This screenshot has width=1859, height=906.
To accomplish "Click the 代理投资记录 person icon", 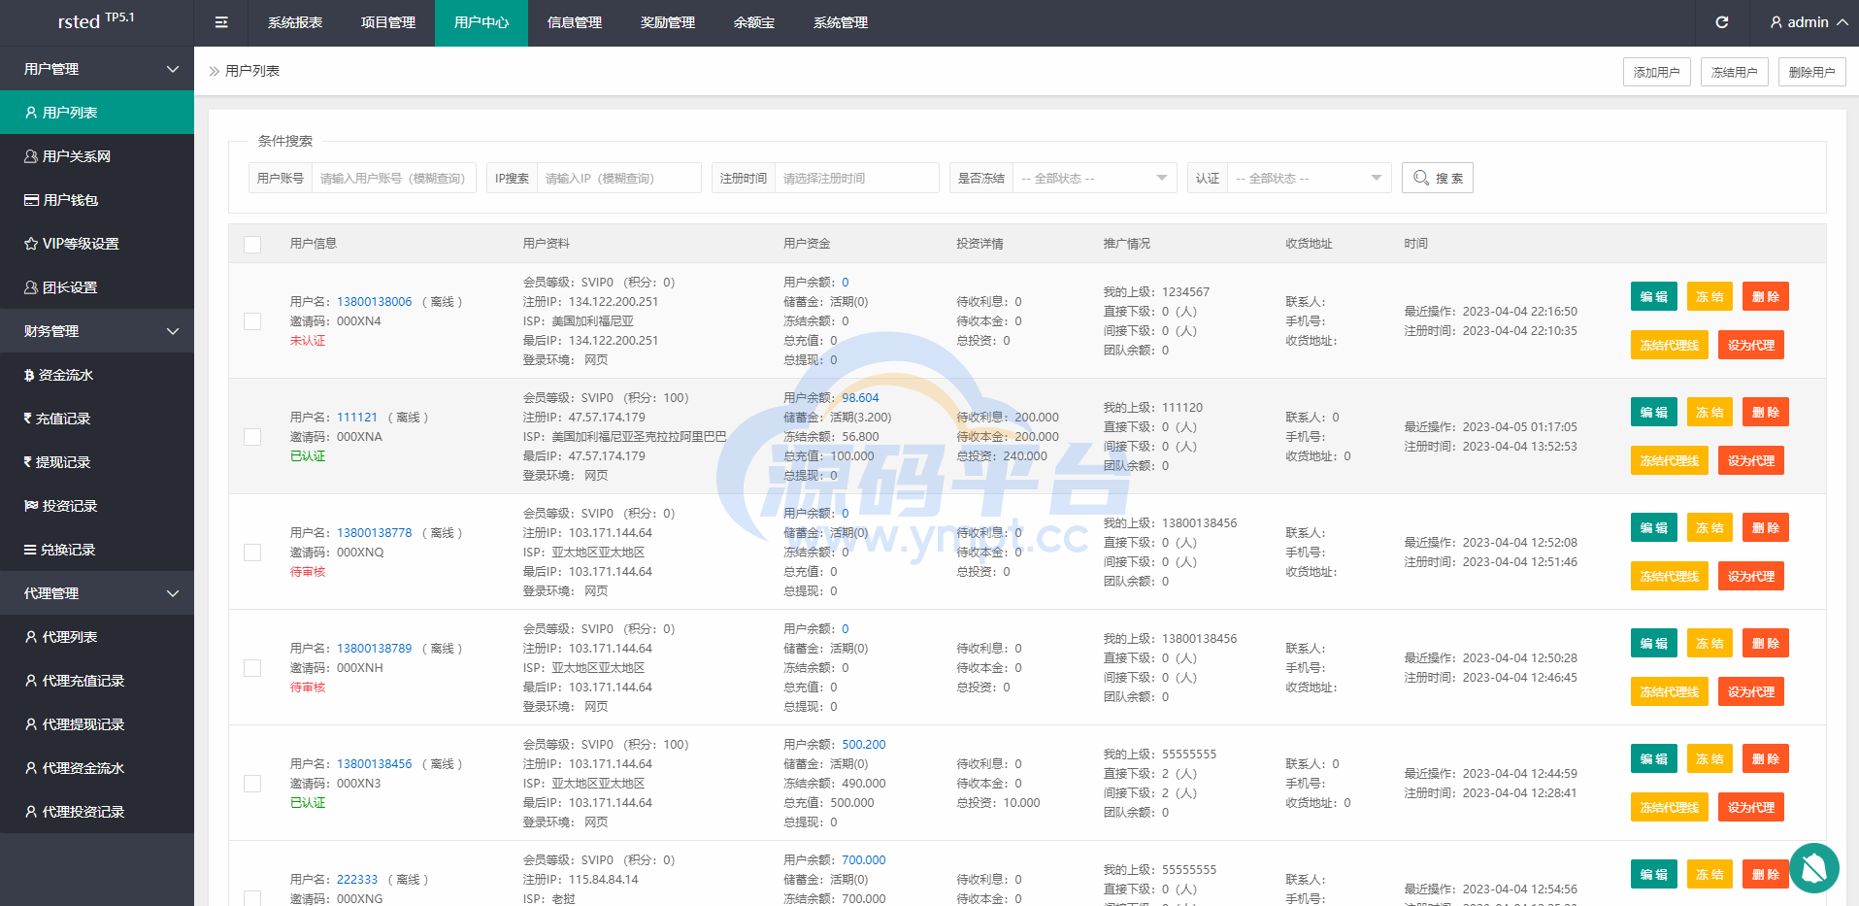I will (x=31, y=812).
